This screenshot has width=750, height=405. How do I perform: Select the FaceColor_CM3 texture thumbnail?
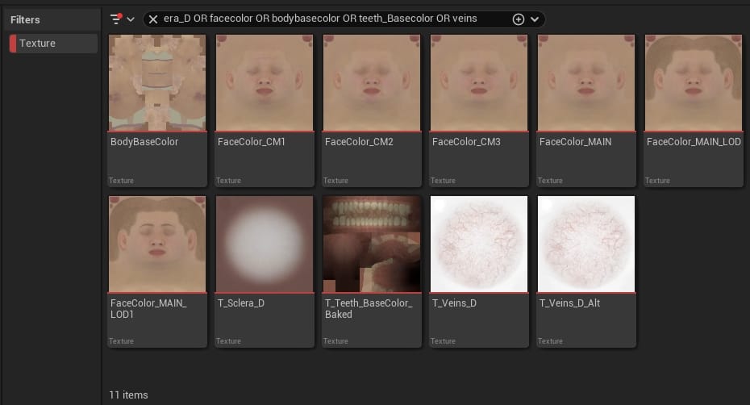pyautogui.click(x=479, y=82)
